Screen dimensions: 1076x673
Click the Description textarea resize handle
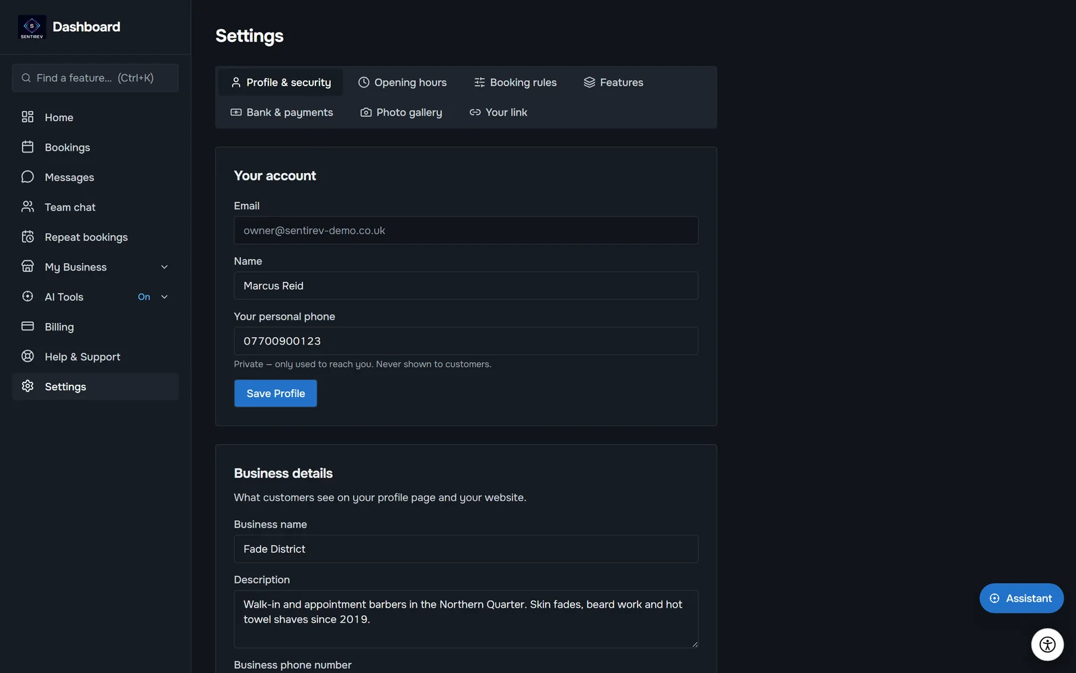click(x=695, y=644)
